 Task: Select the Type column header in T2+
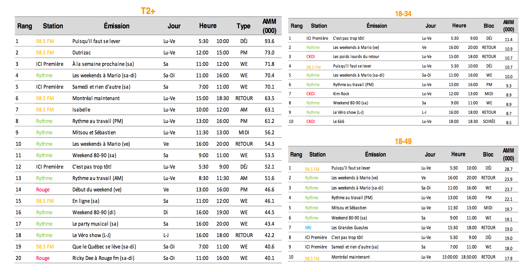click(243, 26)
